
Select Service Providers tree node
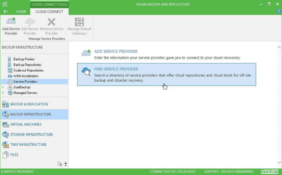click(25, 82)
